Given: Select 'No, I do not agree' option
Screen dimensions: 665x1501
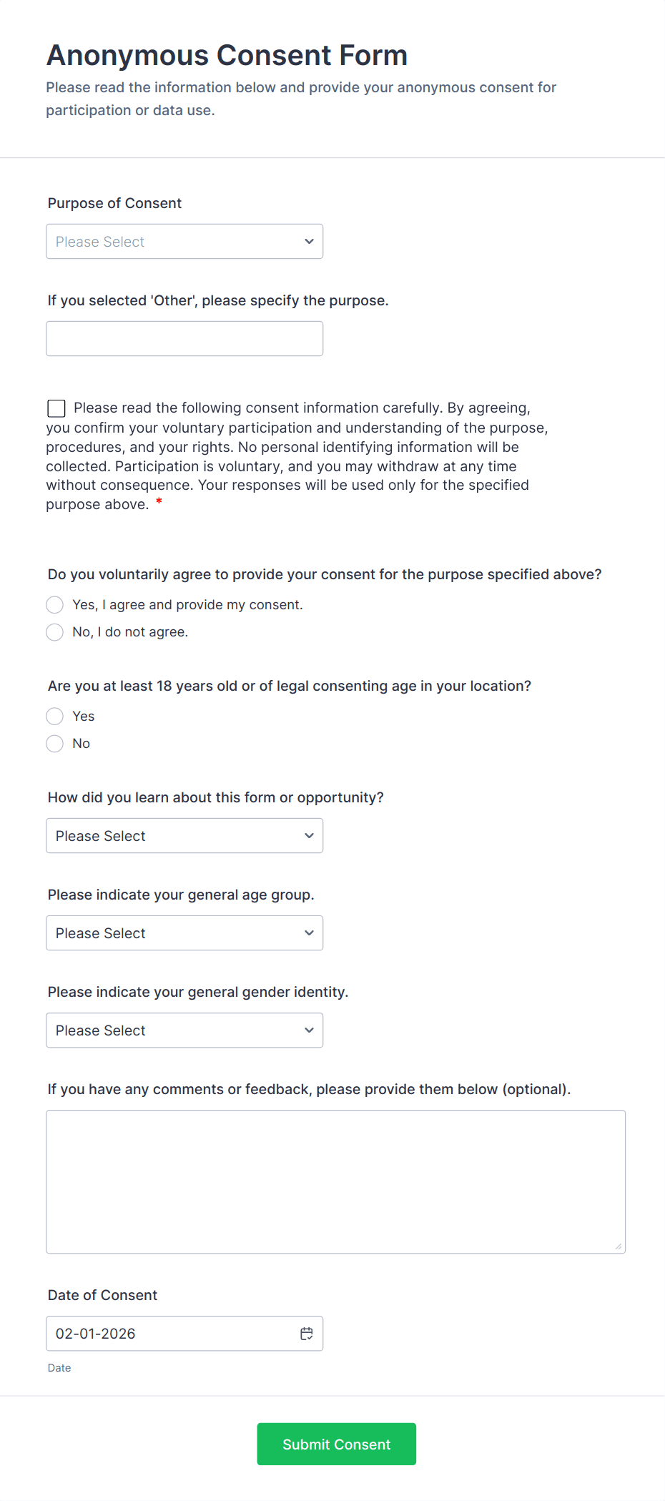Looking at the screenshot, I should [x=55, y=632].
